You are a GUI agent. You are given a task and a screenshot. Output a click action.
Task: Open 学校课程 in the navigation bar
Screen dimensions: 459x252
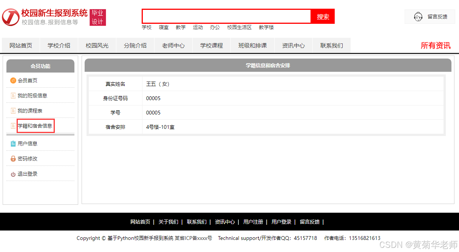point(212,45)
